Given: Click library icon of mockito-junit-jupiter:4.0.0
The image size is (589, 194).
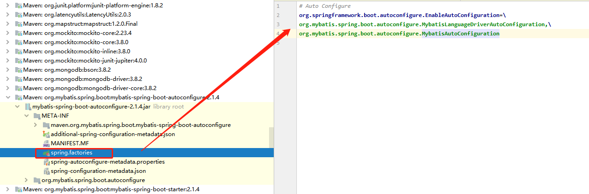Looking at the screenshot, I should [x=18, y=61].
